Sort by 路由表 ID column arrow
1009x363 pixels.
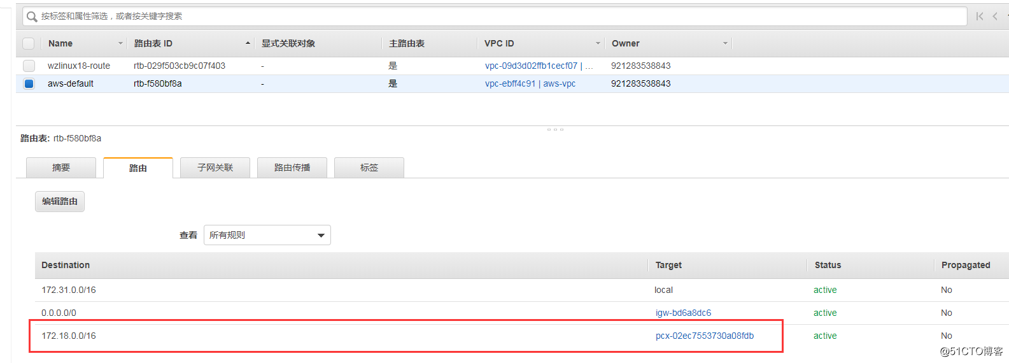coord(248,43)
